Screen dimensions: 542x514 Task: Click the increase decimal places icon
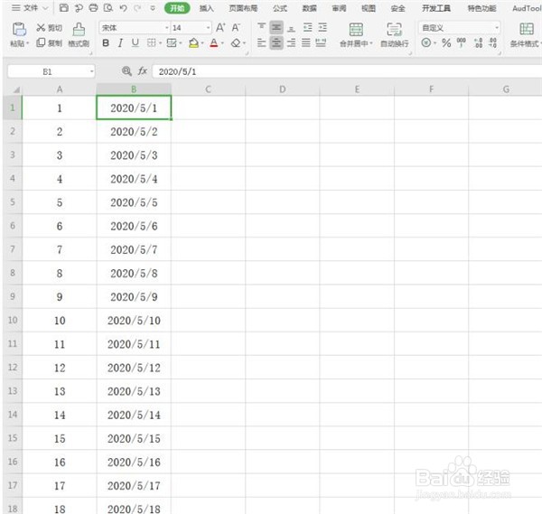click(x=479, y=42)
